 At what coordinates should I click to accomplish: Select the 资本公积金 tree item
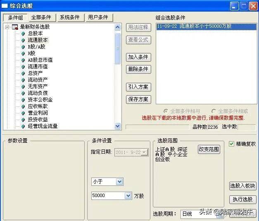click(x=40, y=100)
